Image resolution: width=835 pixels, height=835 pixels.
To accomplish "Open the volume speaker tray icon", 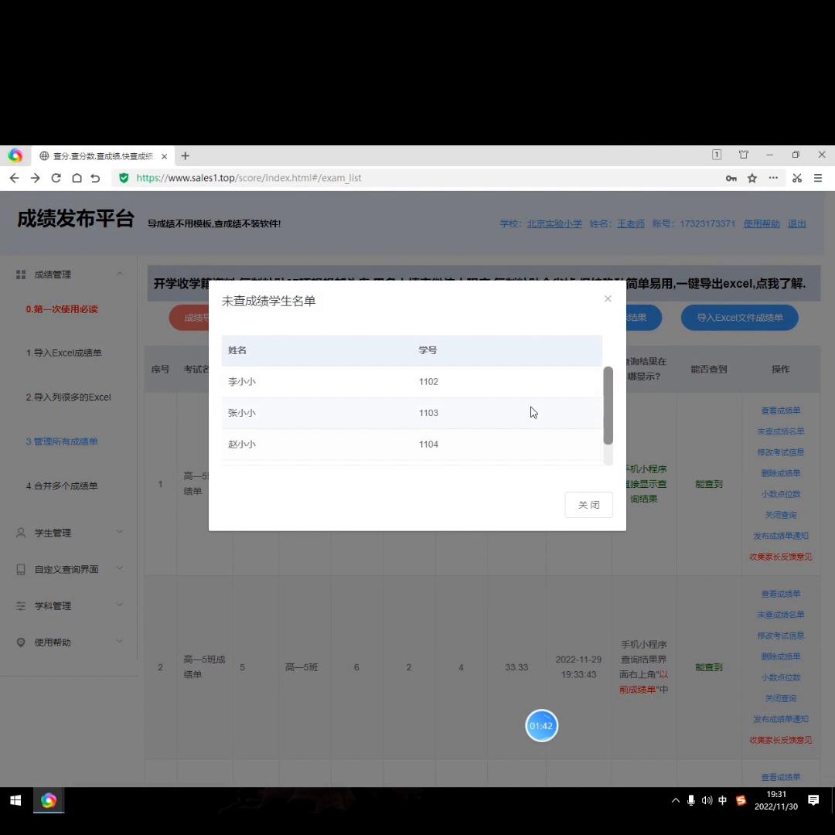I will click(707, 800).
